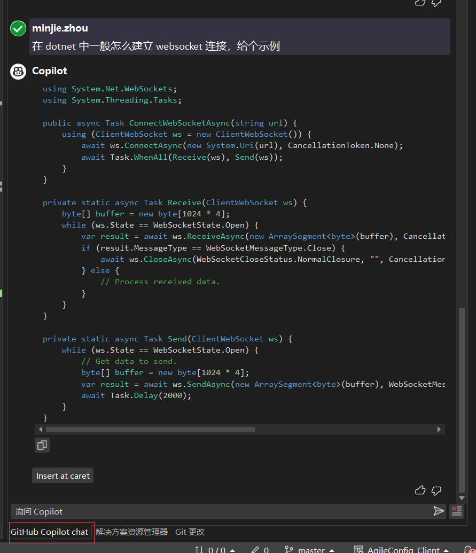Click the send message arrow icon
The image size is (476, 553).
click(439, 511)
